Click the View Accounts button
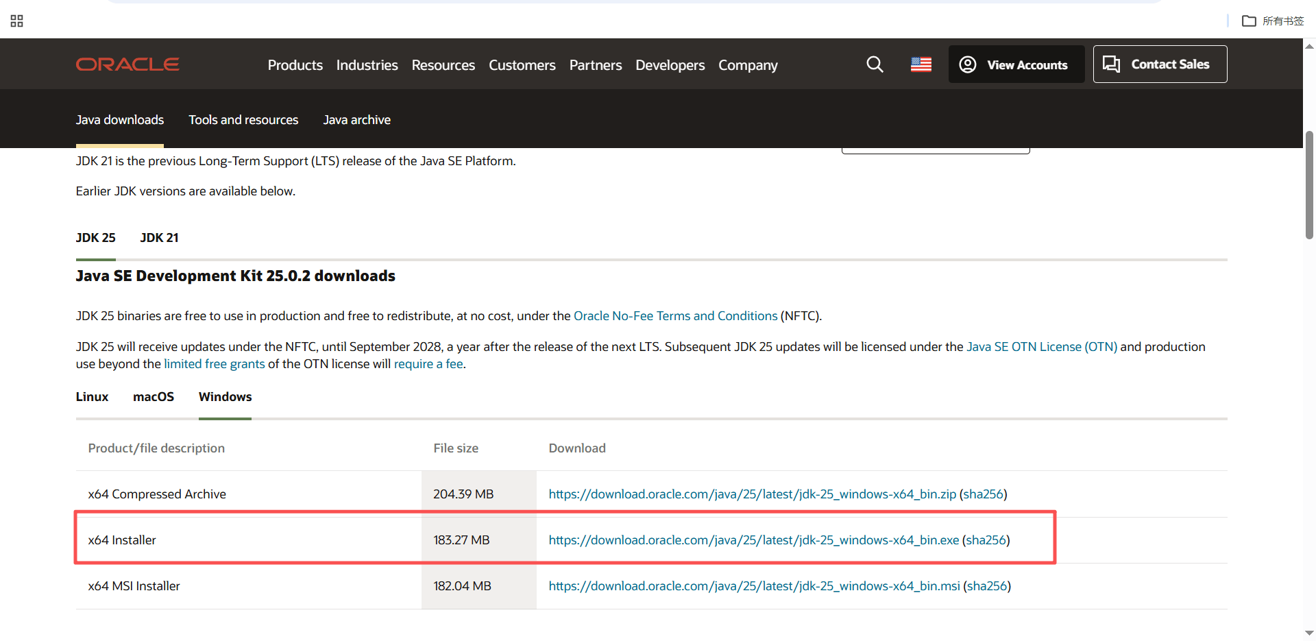Viewport: 1316px width, 641px height. (1016, 64)
